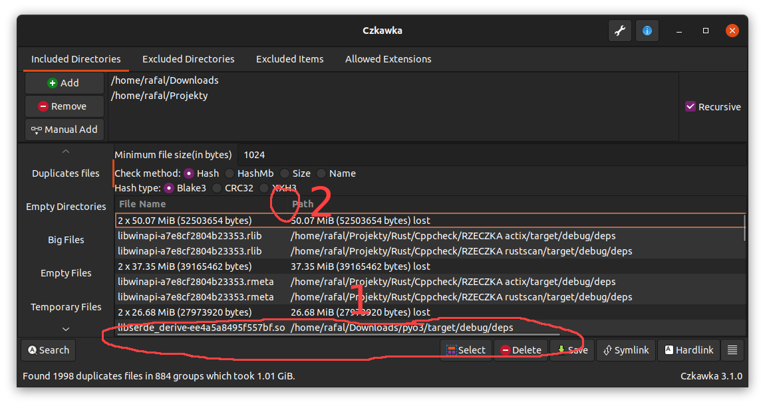Screen dimensions: 765x406
Task: Click the File Name column header
Action: pos(201,204)
